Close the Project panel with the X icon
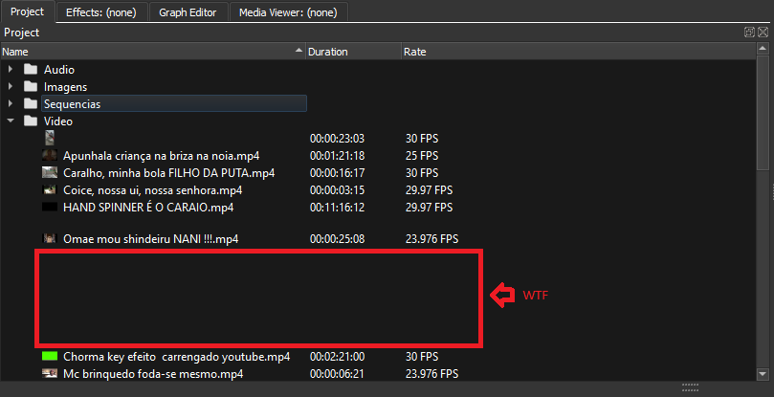 click(763, 33)
